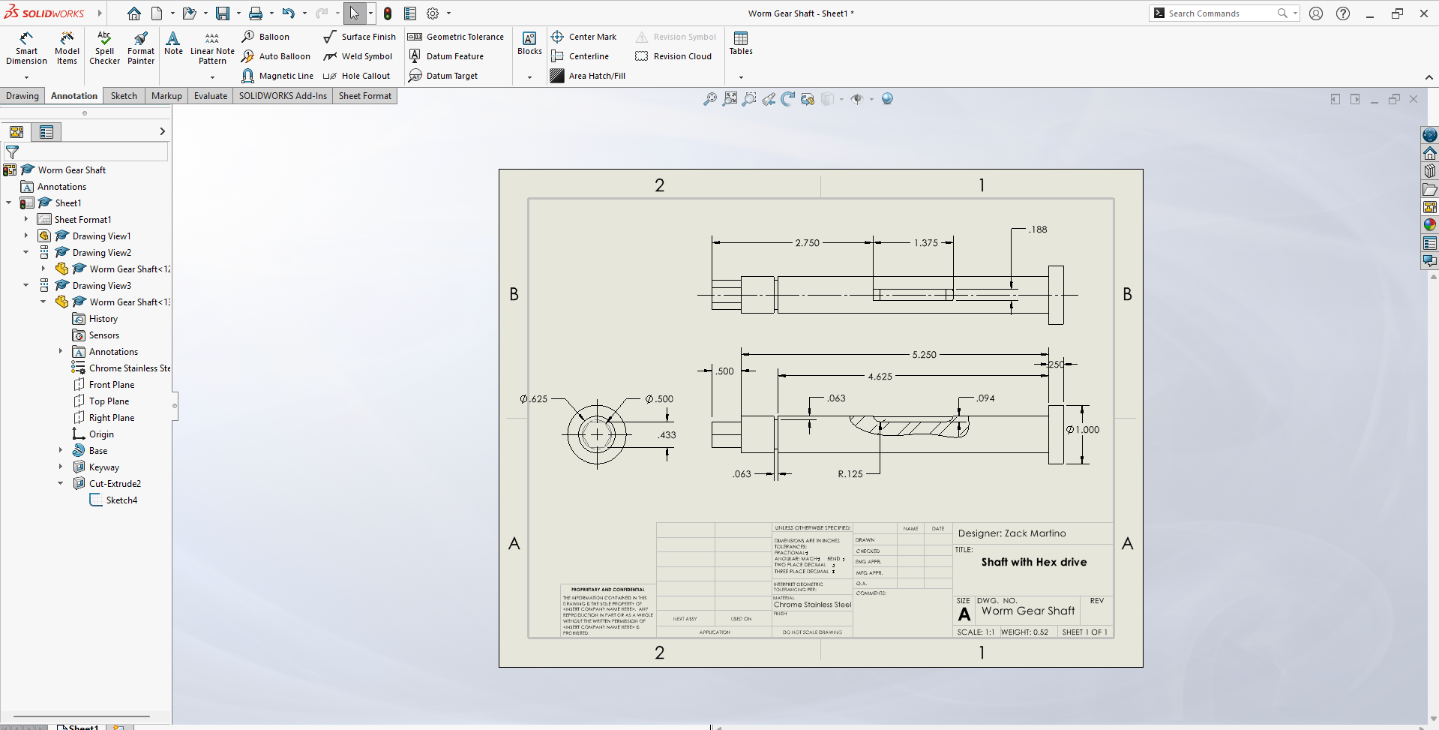
Task: Apply Area Hatch/Fill
Action: click(x=588, y=76)
